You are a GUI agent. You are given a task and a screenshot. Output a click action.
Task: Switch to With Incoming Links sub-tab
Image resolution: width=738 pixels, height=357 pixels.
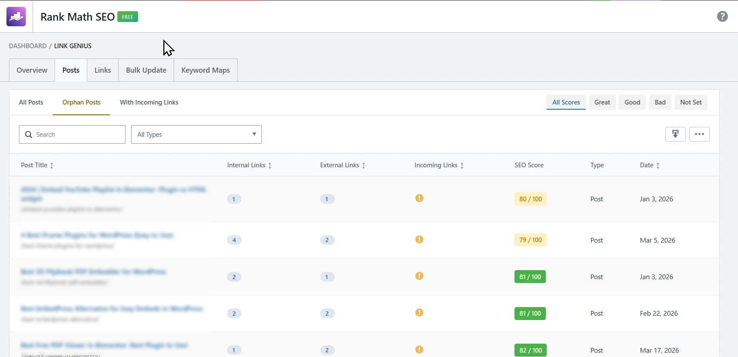click(149, 102)
